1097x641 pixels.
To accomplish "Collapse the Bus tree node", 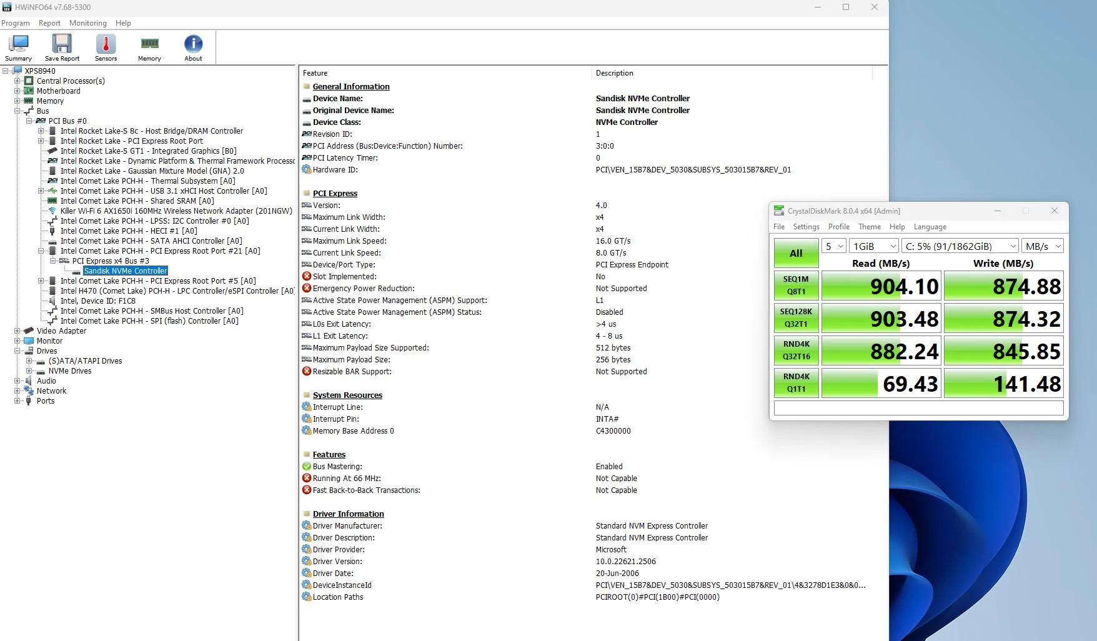I will point(17,111).
